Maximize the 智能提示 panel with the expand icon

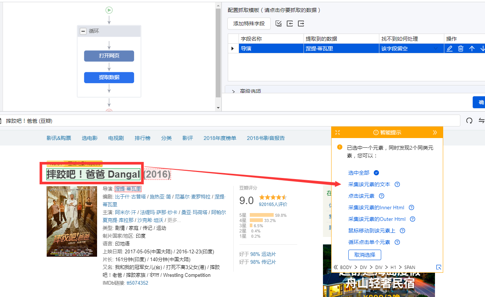point(338,132)
